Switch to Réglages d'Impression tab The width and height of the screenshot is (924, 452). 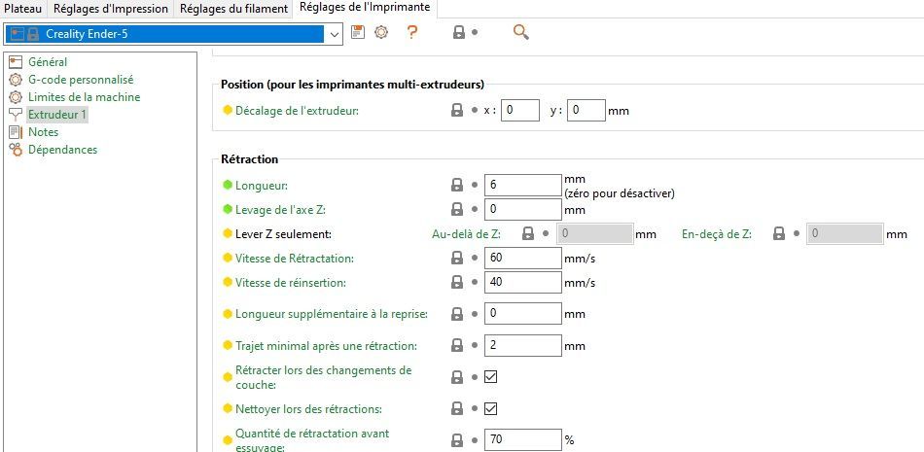111,9
